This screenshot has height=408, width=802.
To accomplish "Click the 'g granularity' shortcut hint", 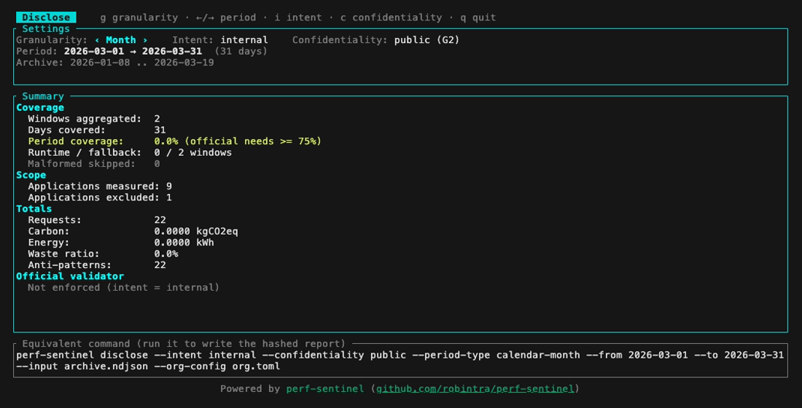I will (x=139, y=17).
